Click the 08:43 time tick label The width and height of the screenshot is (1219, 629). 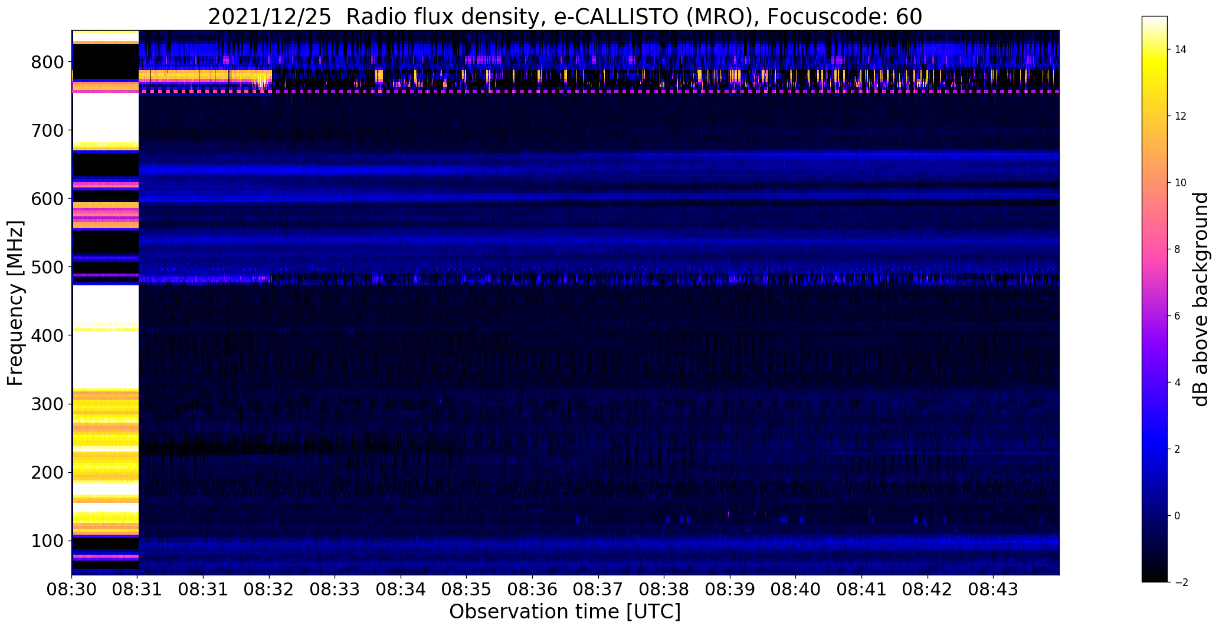point(994,589)
